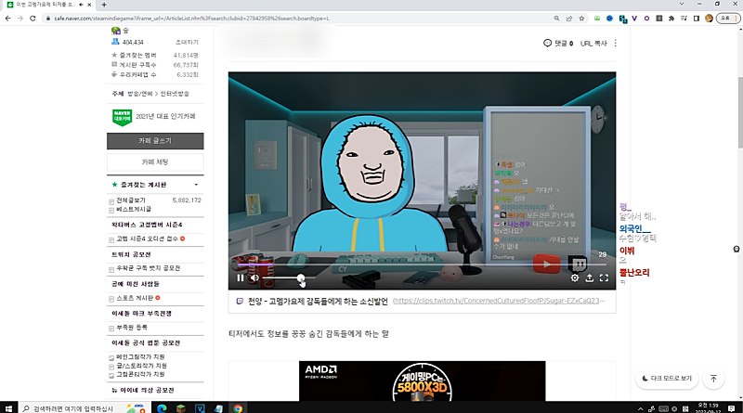Open 우왁굳 구독 뱃지 공모전 board
The height and width of the screenshot is (413, 743).
coord(149,268)
